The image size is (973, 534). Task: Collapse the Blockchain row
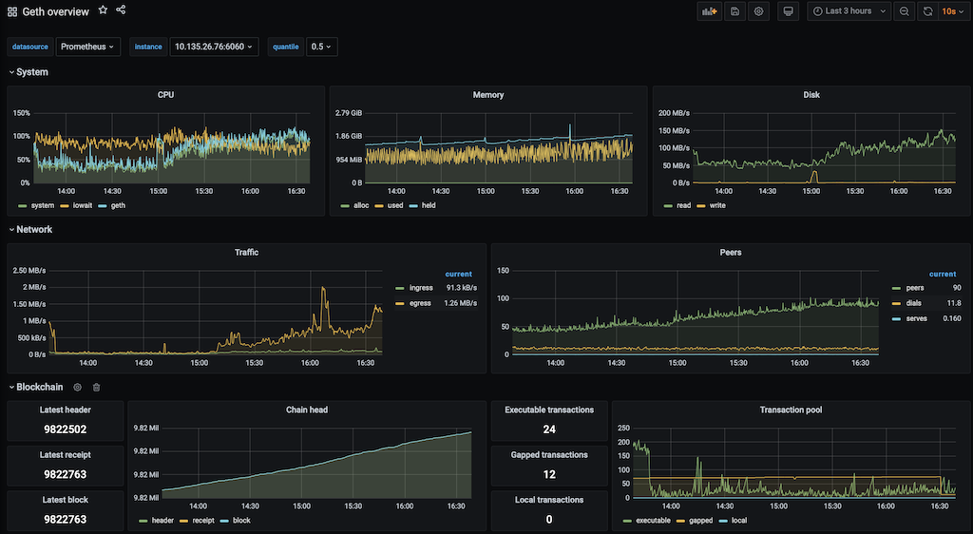point(36,387)
